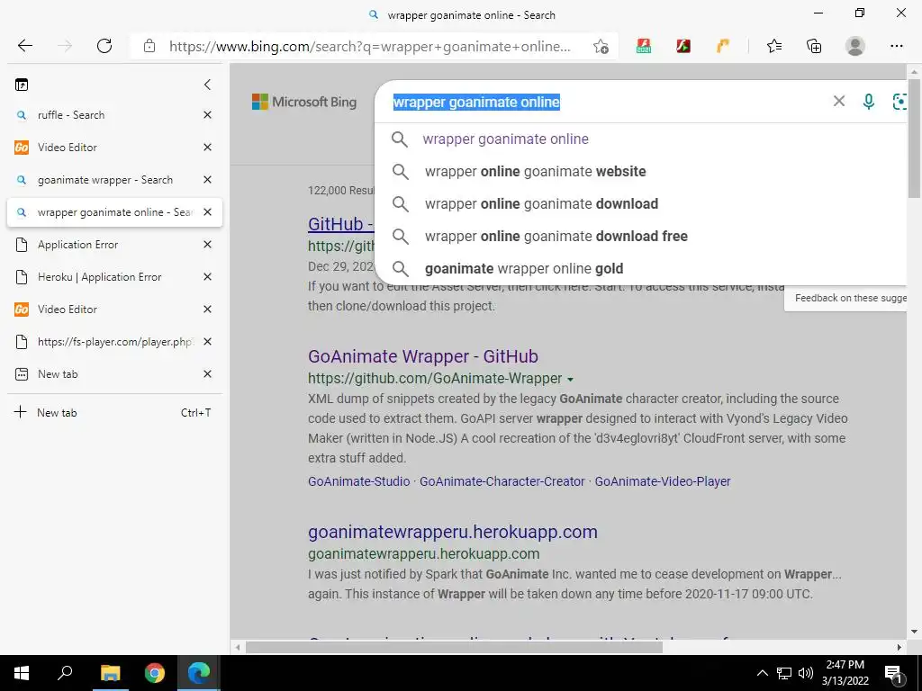Viewport: 922px width, 691px height.
Task: Click the scroll-right arrow on horizontal scrollbar
Action: coord(899,648)
